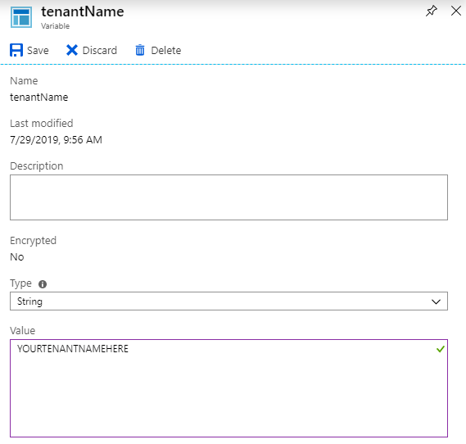Click the Delete label in toolbar
This screenshot has height=444, width=466.
coord(165,51)
